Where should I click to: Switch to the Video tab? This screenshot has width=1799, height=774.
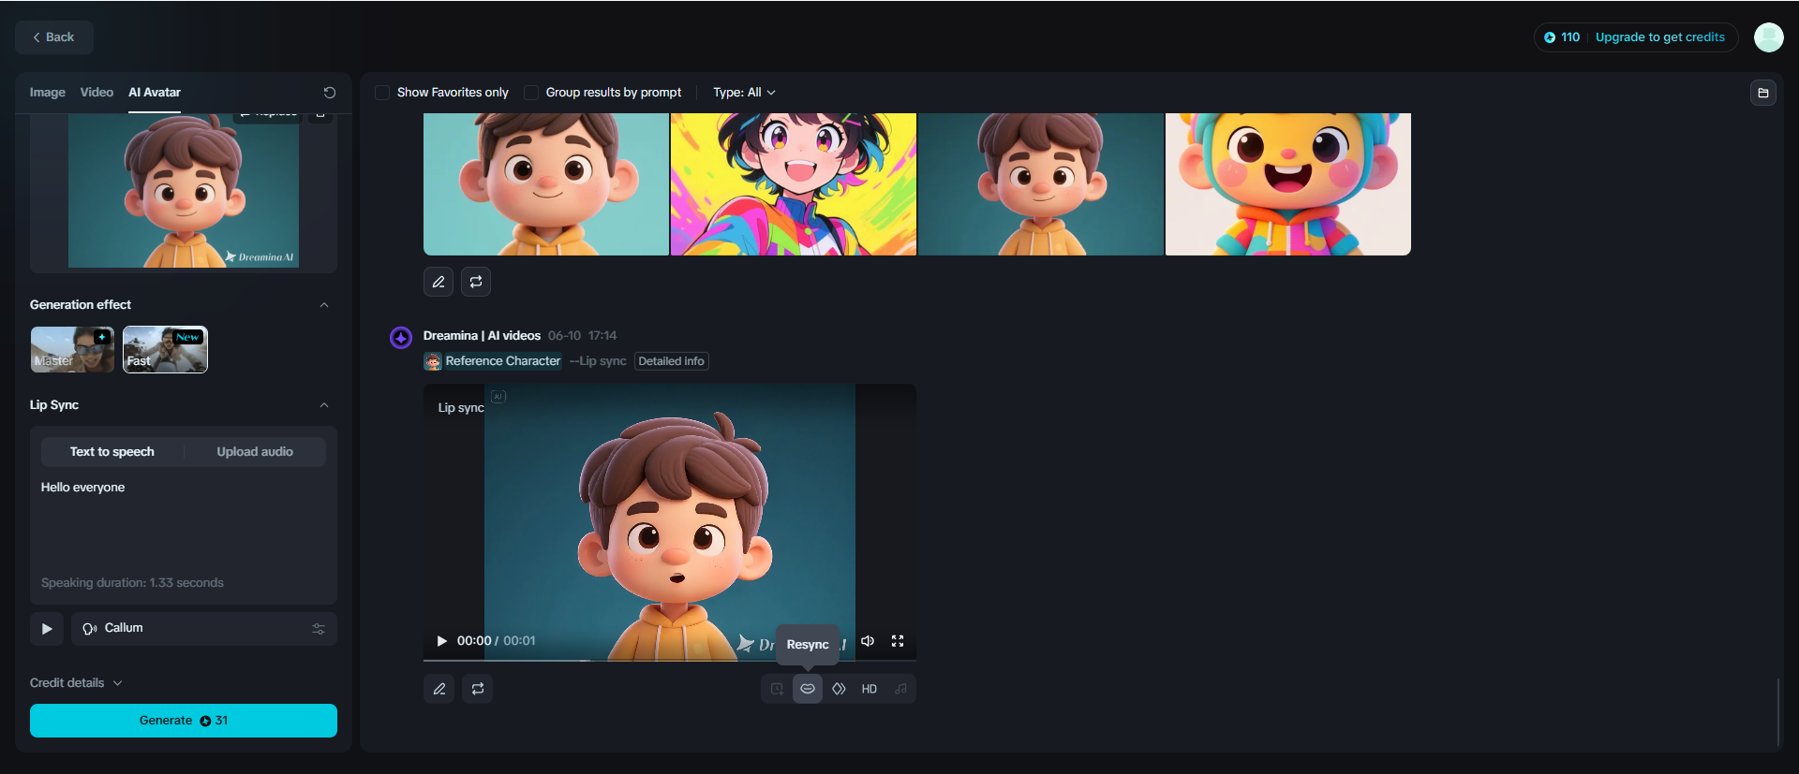(97, 93)
